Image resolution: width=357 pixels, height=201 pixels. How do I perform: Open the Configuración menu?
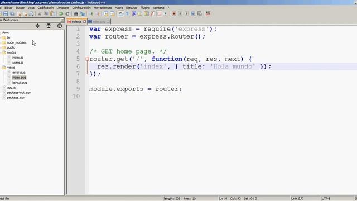click(x=81, y=8)
